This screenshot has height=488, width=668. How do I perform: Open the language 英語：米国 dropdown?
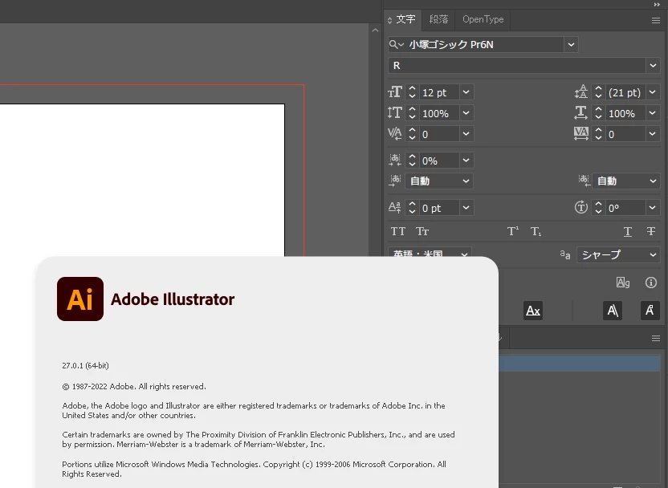(x=430, y=252)
